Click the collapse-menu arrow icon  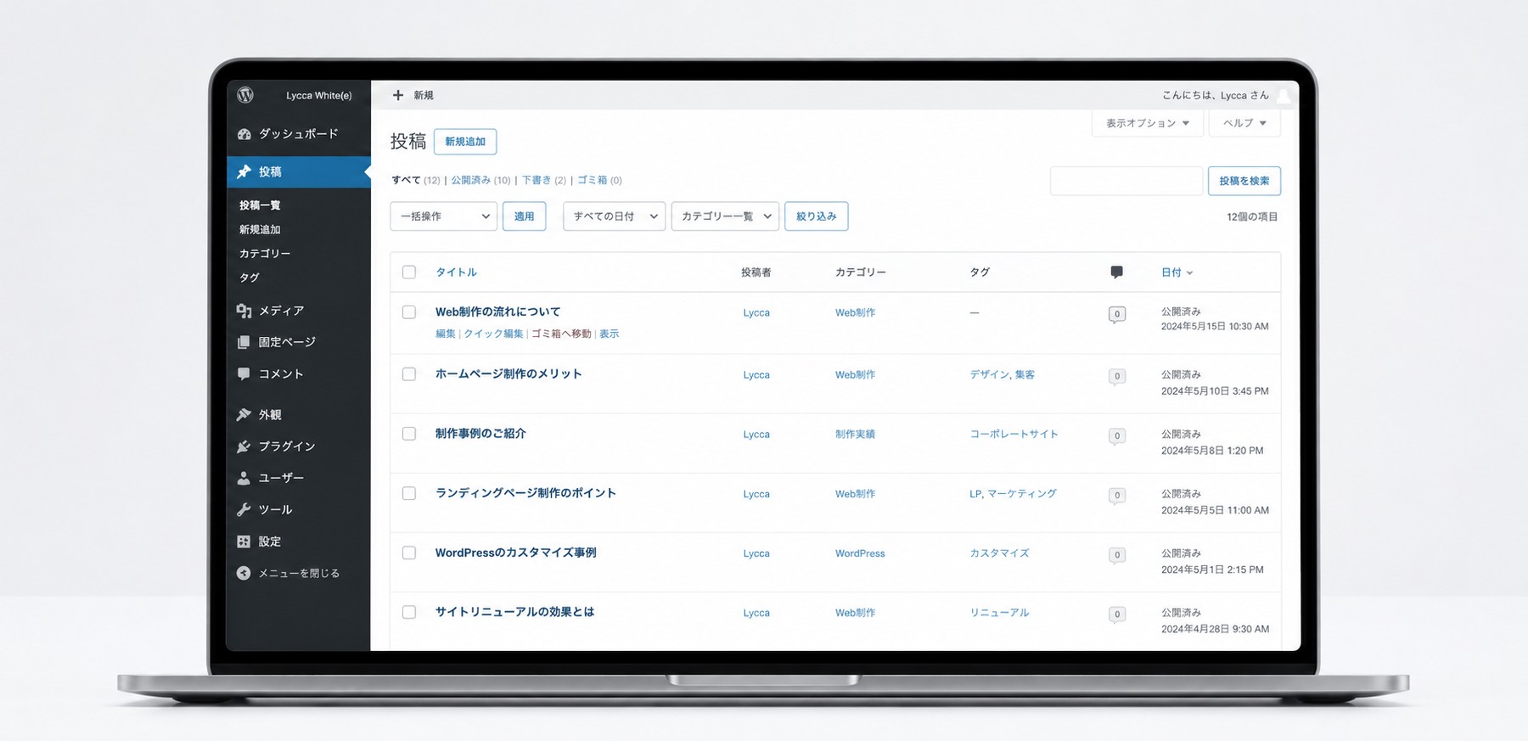(x=244, y=573)
